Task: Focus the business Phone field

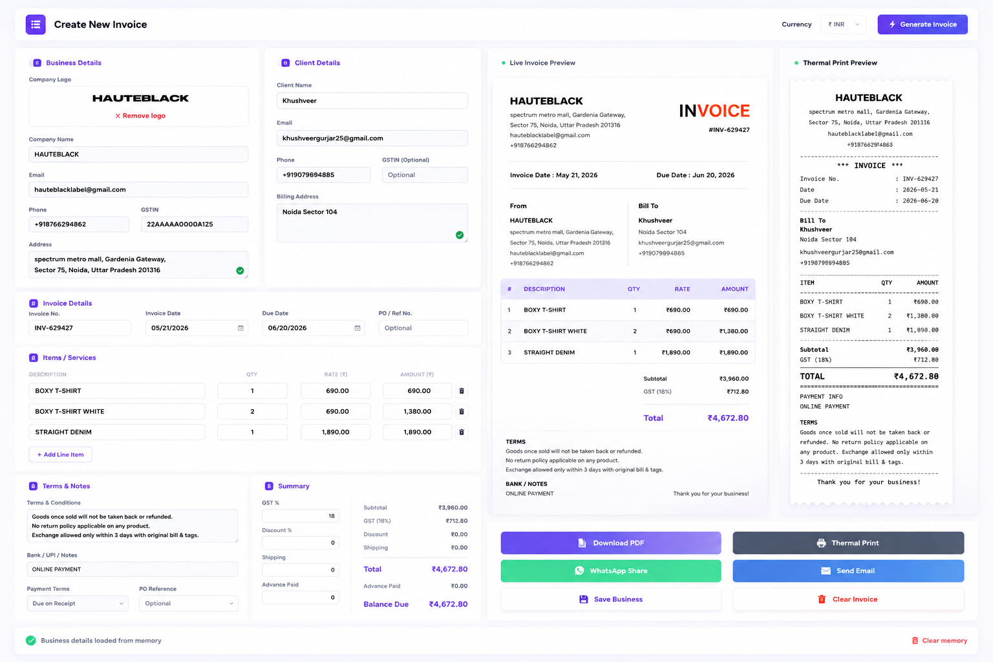Action: (x=79, y=224)
